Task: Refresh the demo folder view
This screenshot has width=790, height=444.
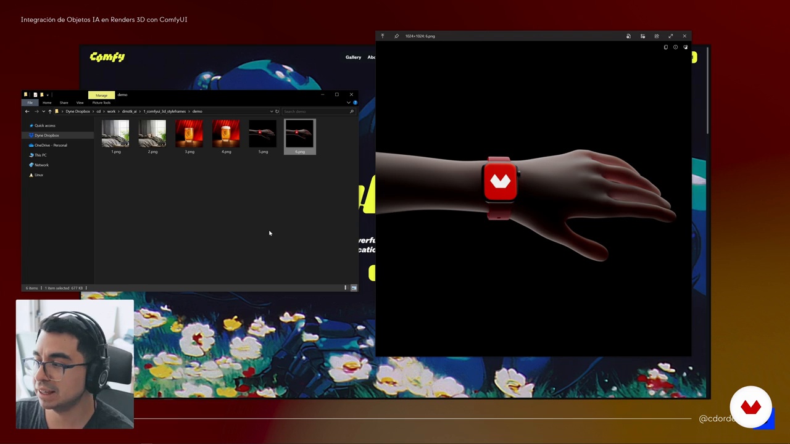Action: pyautogui.click(x=277, y=112)
